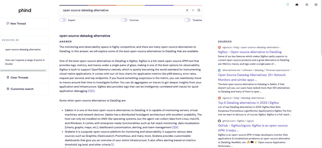Open the filter funnel icon
This screenshot has width=322, height=148.
click(288, 5)
